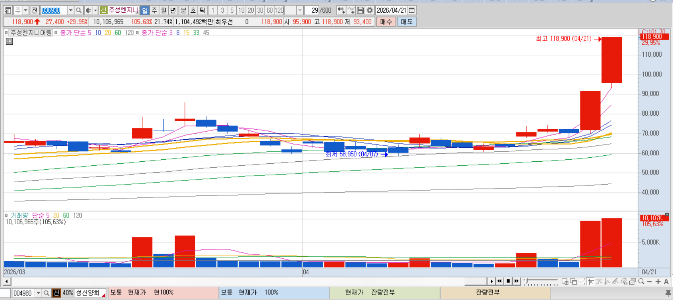
Task: Select the weekly '주' period toggle
Action: point(154,10)
